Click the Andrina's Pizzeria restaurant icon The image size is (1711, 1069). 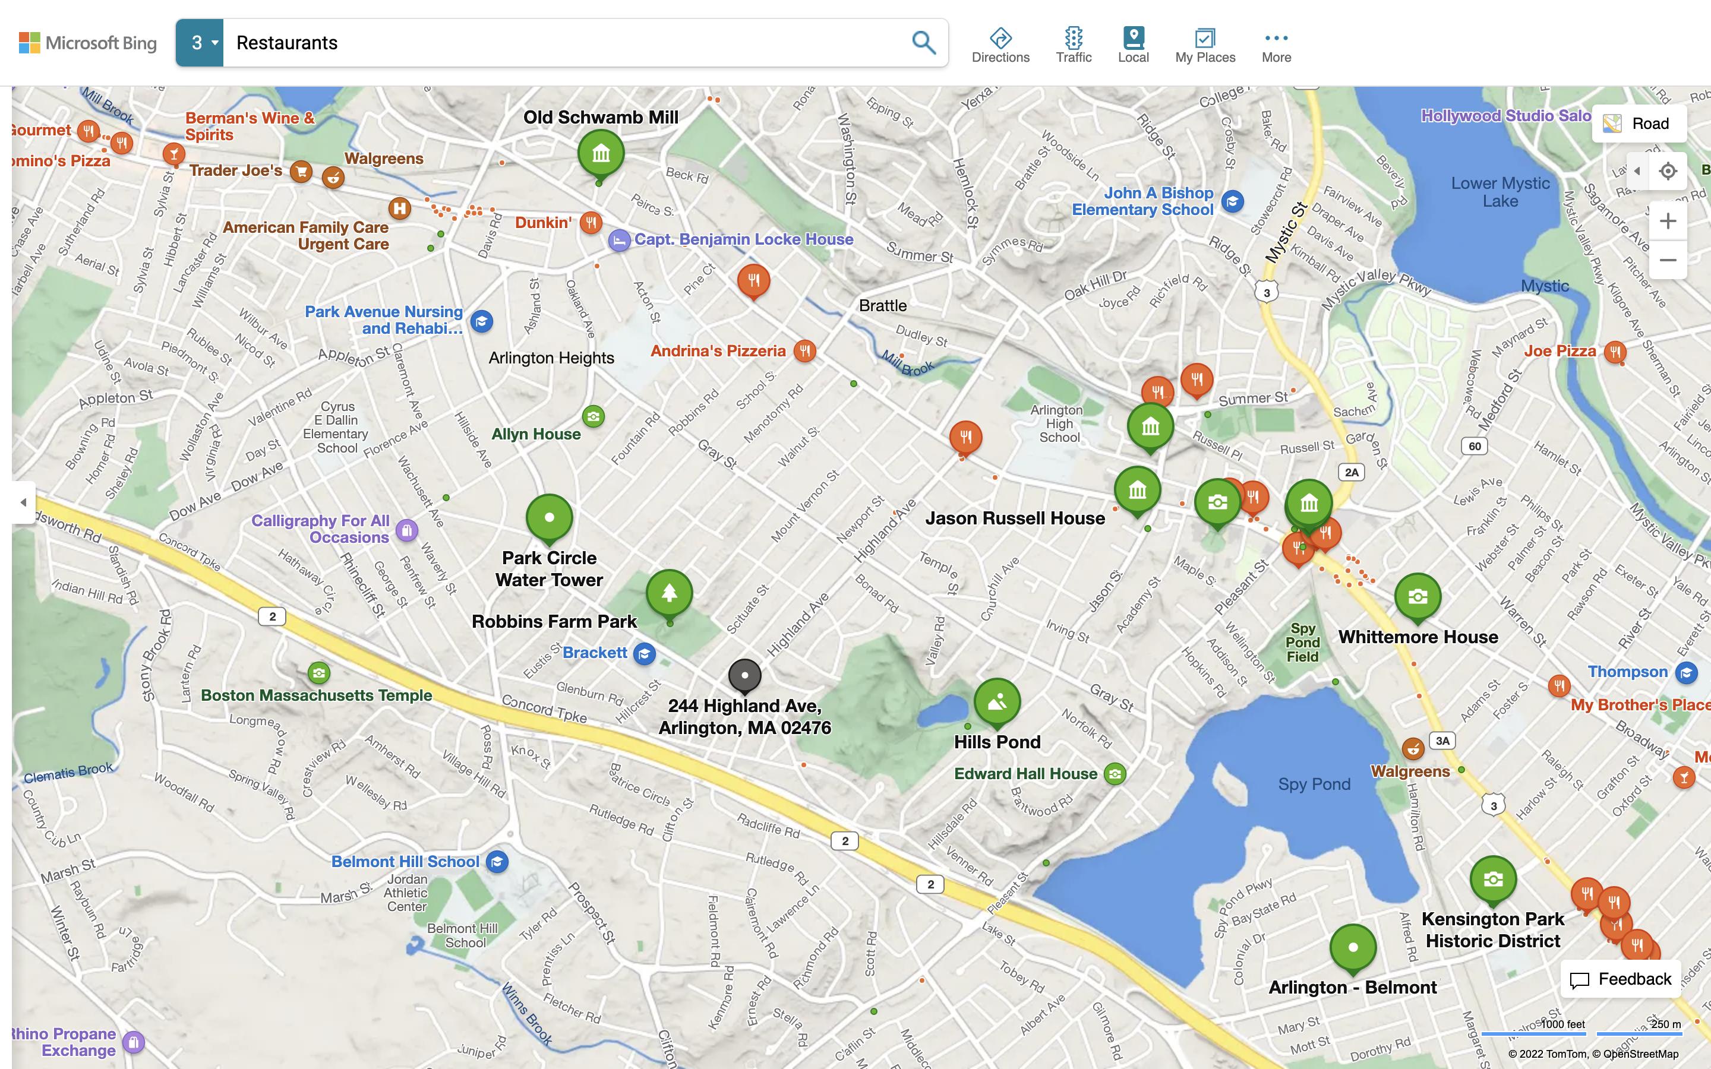tap(804, 350)
